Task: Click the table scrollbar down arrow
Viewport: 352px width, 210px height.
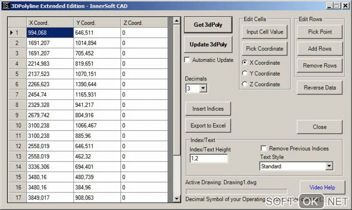Action: point(177,199)
